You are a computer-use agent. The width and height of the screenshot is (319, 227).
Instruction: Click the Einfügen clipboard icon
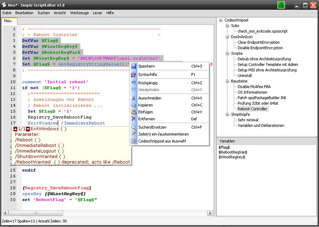[134, 112]
